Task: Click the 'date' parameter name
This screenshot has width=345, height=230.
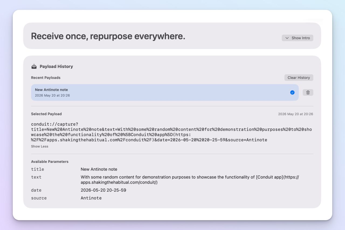Action: tap(36, 190)
